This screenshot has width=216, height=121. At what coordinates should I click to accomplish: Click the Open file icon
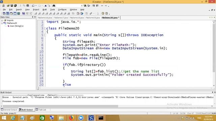[8, 6]
